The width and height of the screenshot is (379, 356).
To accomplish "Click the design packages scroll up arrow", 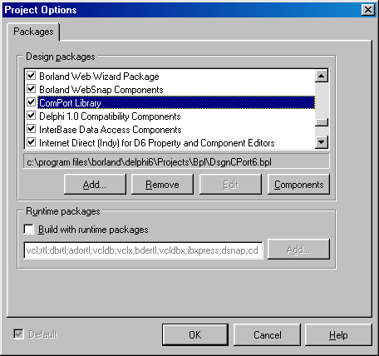I will click(322, 76).
